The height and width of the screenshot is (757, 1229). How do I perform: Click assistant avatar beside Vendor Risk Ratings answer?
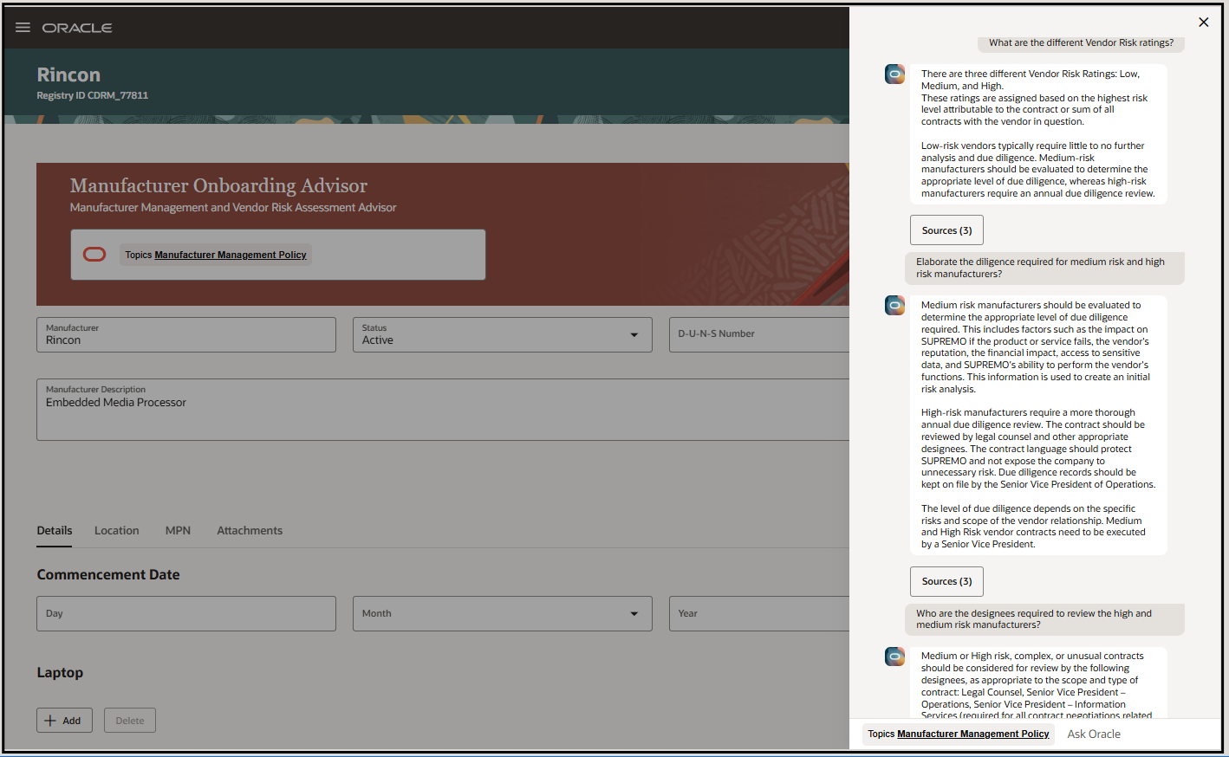(x=894, y=74)
